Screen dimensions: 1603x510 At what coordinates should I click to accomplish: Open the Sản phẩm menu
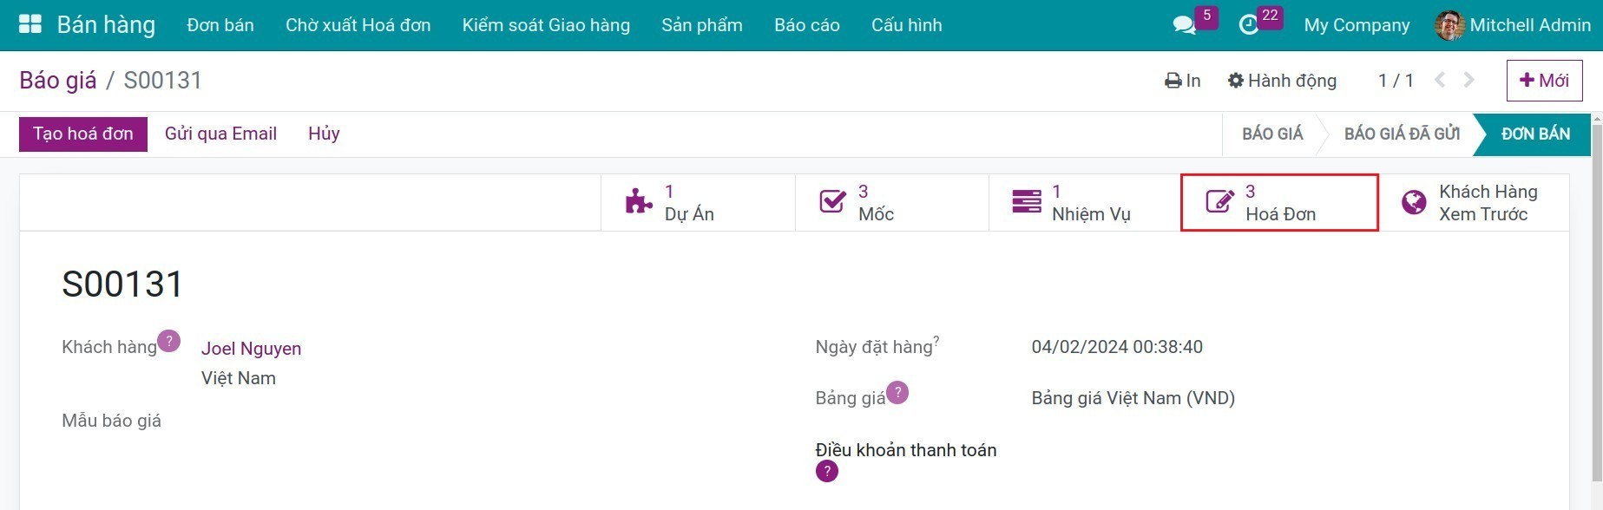pyautogui.click(x=702, y=25)
